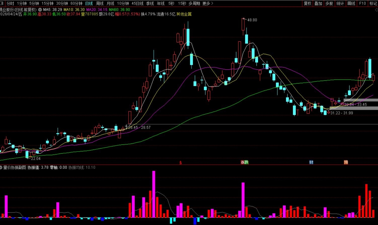Activate the 画线 drawing tools

[351, 3]
